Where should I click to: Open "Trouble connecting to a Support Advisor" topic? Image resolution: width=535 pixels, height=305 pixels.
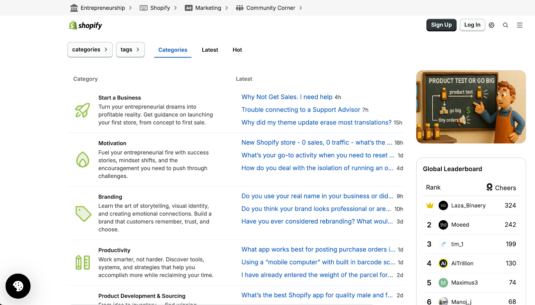pyautogui.click(x=301, y=110)
